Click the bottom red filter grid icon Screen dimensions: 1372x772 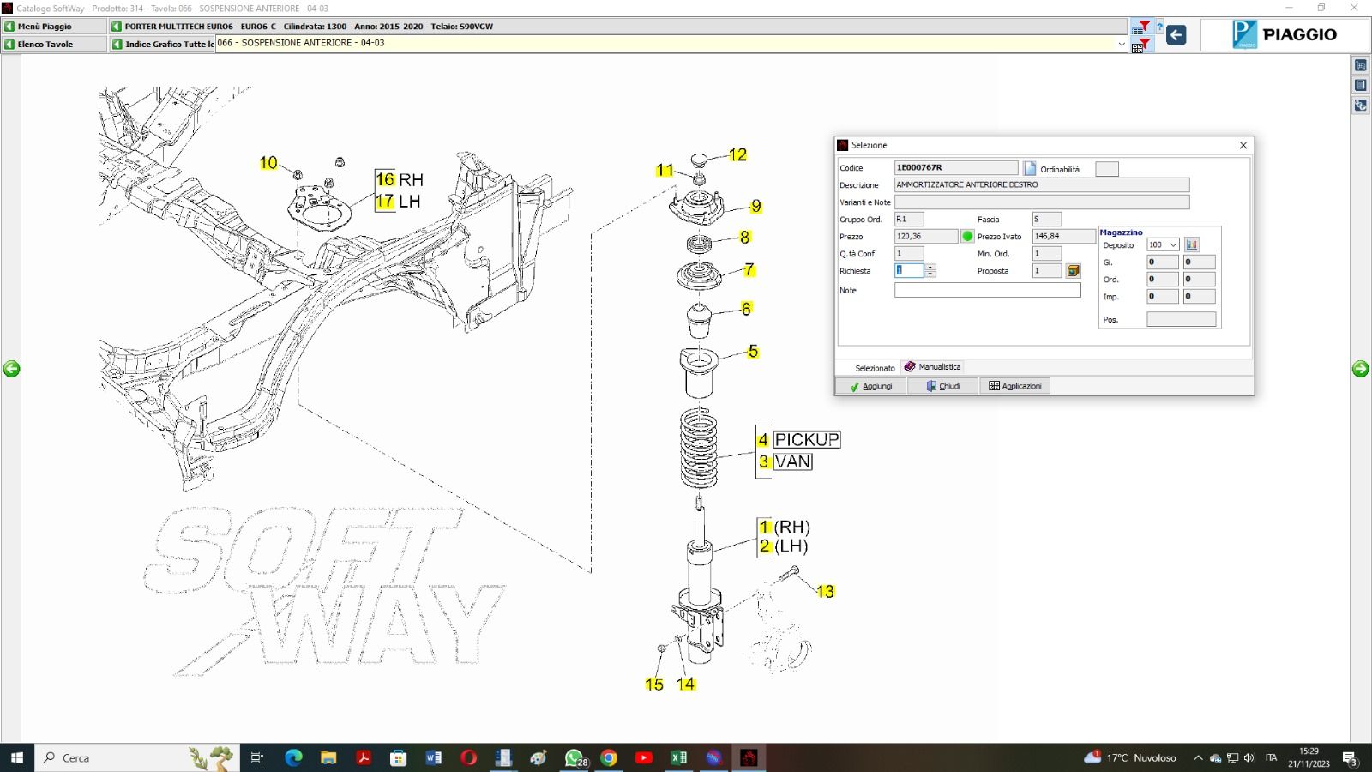coord(1140,46)
